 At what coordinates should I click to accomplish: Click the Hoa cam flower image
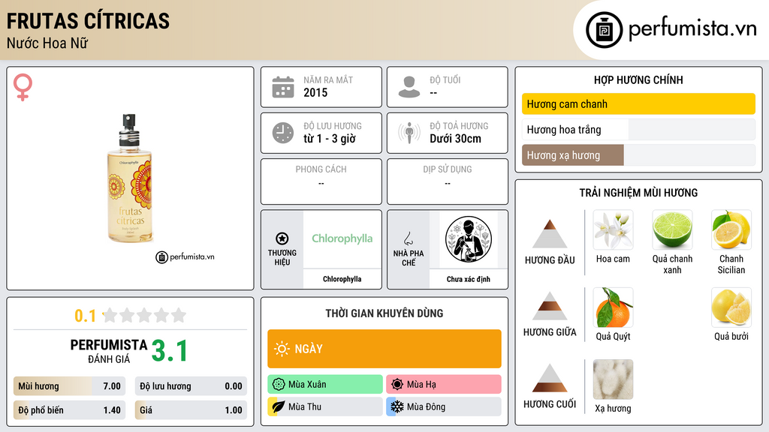(x=613, y=229)
